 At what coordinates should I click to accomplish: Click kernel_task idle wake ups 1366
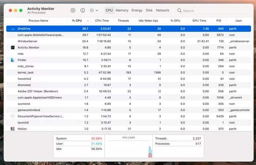(x=157, y=72)
